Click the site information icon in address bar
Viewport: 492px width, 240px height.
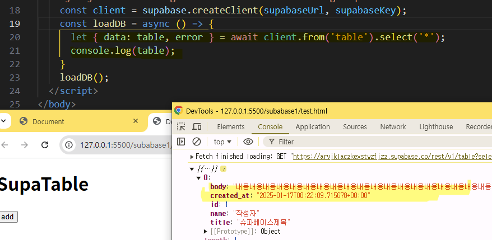(69, 145)
